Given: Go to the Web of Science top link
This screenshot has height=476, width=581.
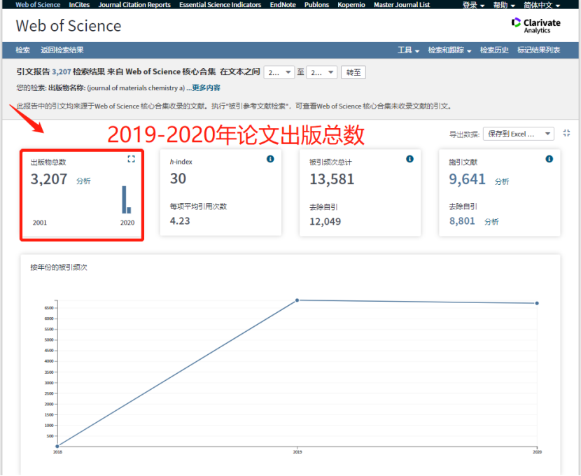Looking at the screenshot, I should 38,5.
